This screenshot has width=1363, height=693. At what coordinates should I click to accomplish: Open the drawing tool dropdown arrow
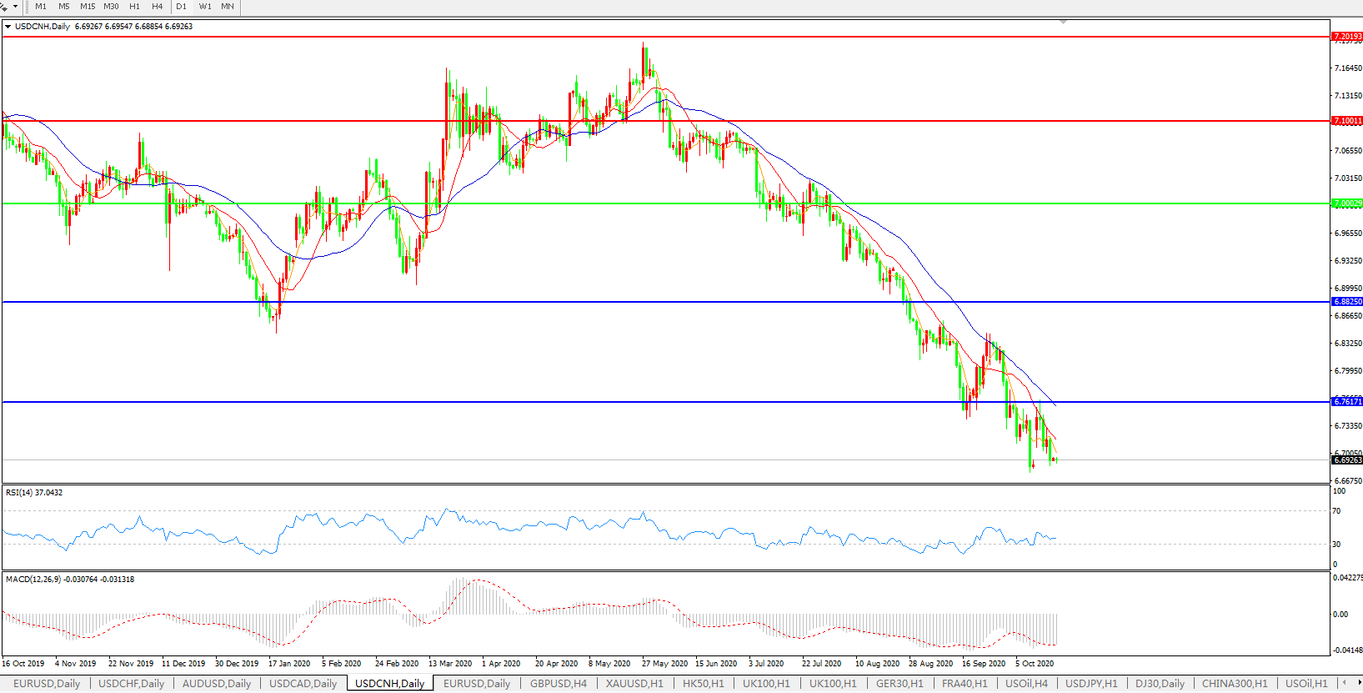point(15,7)
